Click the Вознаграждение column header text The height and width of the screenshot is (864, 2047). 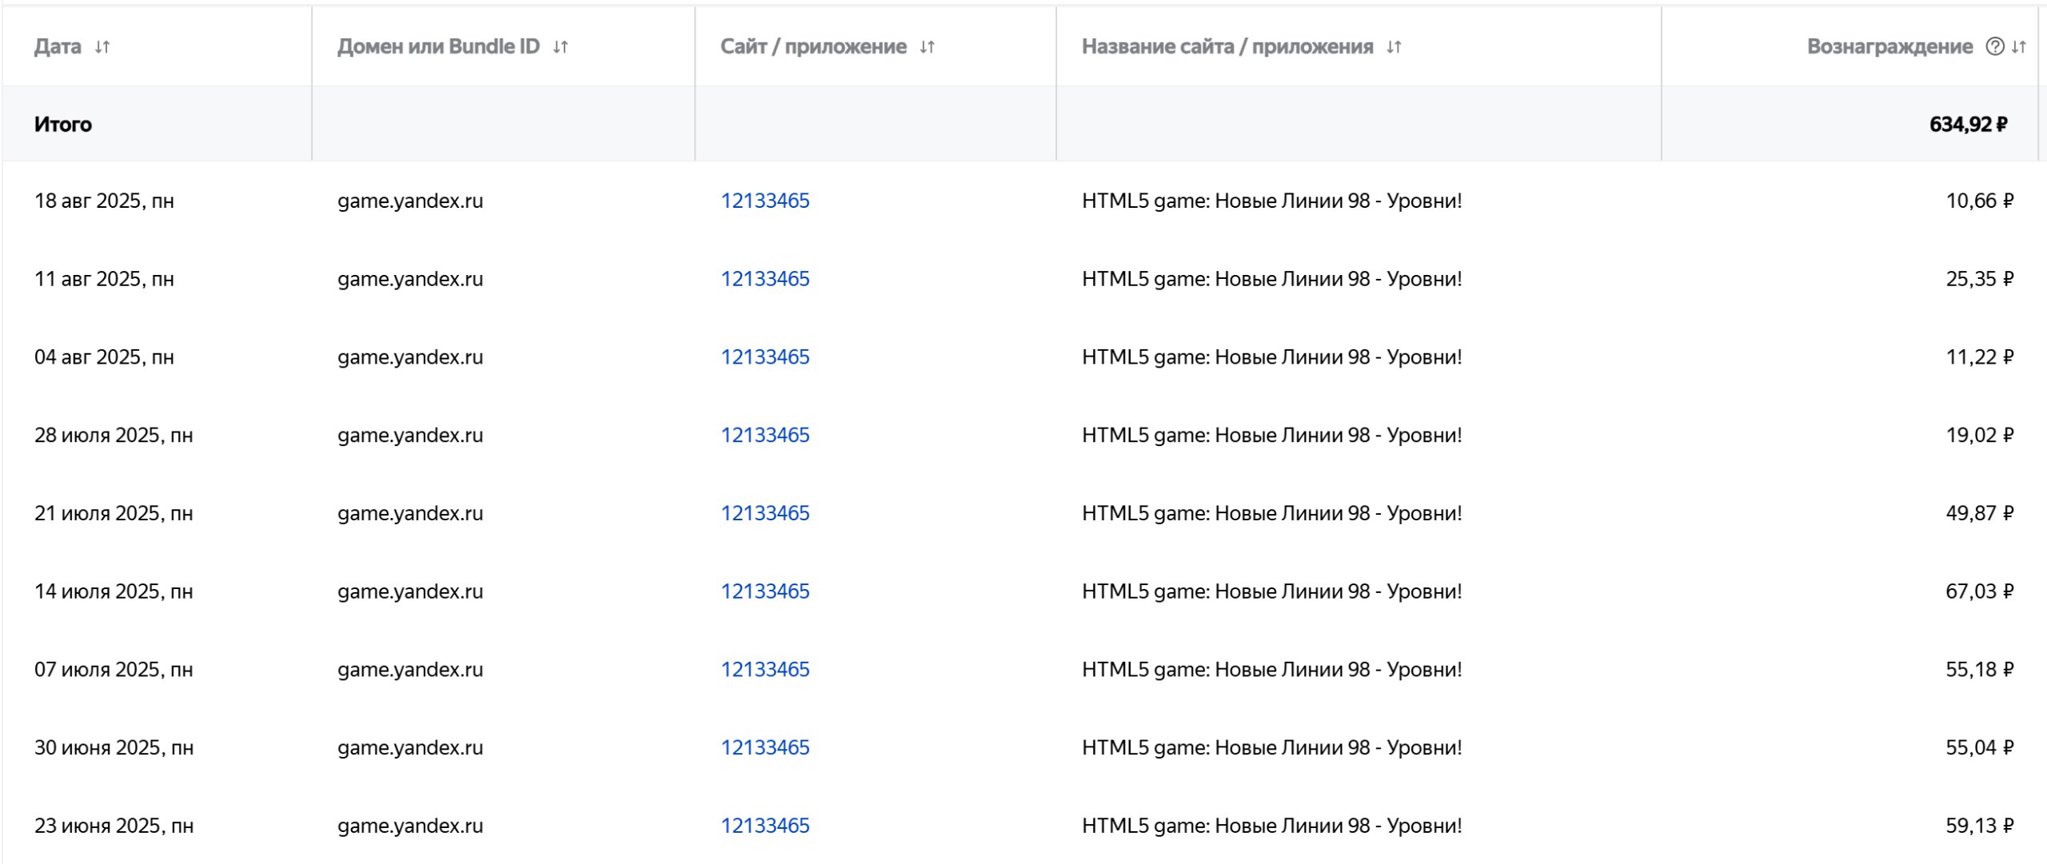[x=1889, y=47]
